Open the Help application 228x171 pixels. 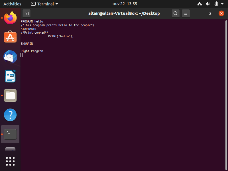point(10,115)
